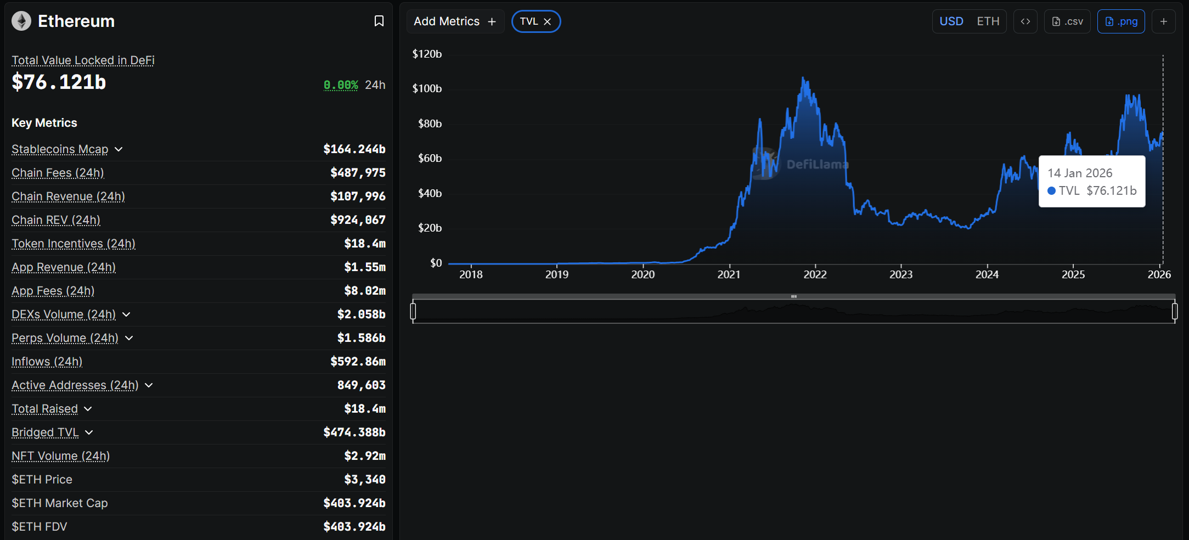
Task: Click the bookmark icon next to Ethereum
Action: (379, 21)
